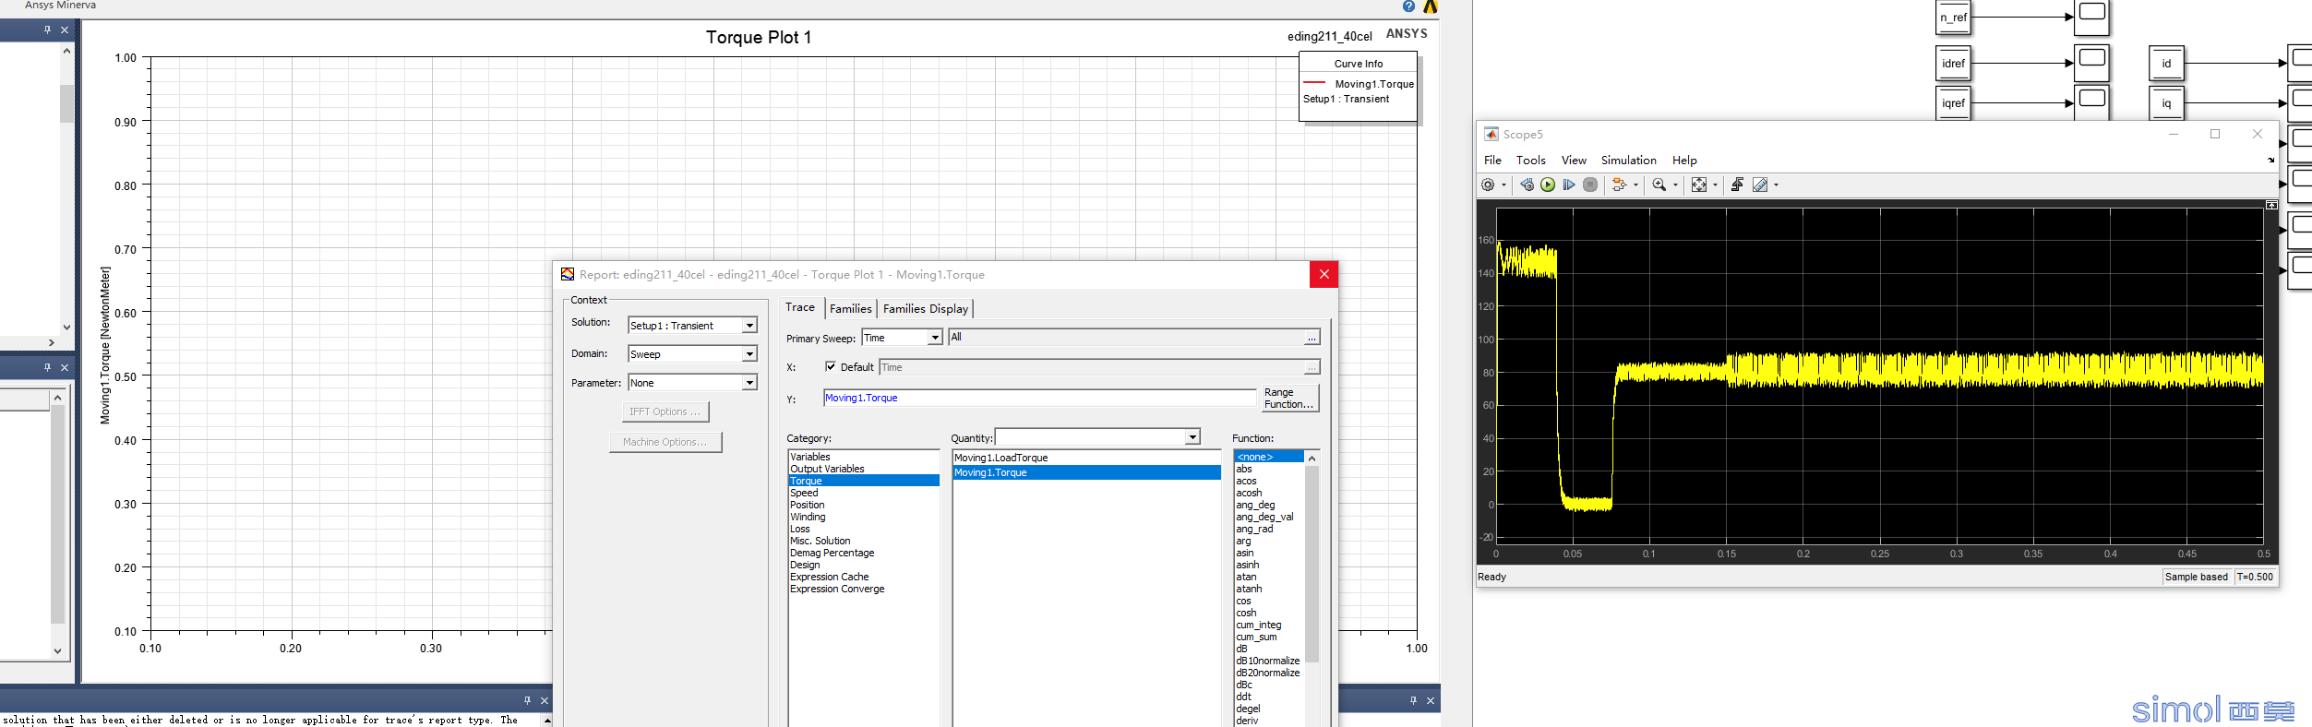Close the top-left docked panel
Viewport: 2312px width, 727px height.
click(x=65, y=30)
